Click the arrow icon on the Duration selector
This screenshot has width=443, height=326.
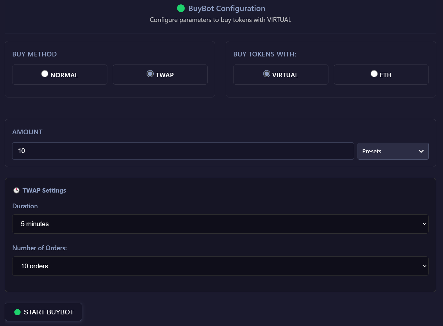[x=424, y=224]
